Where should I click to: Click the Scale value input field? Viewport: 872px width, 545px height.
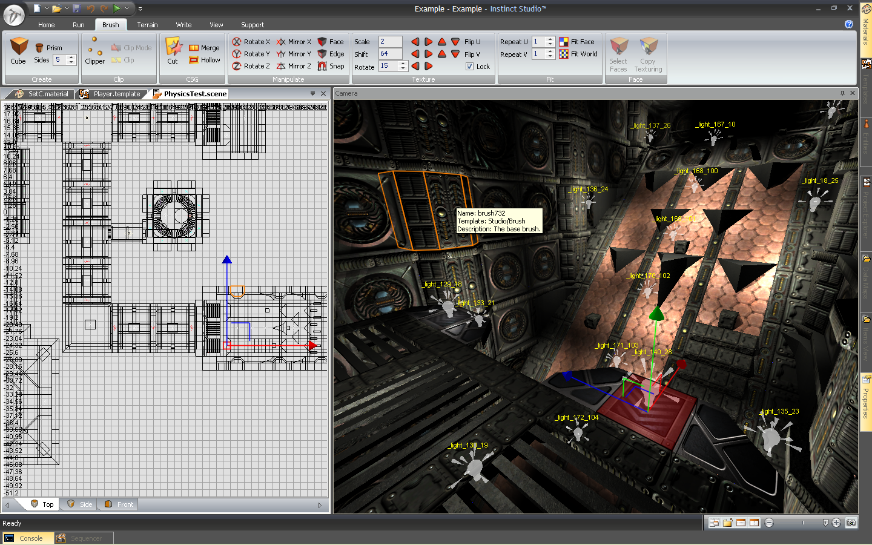coord(390,42)
